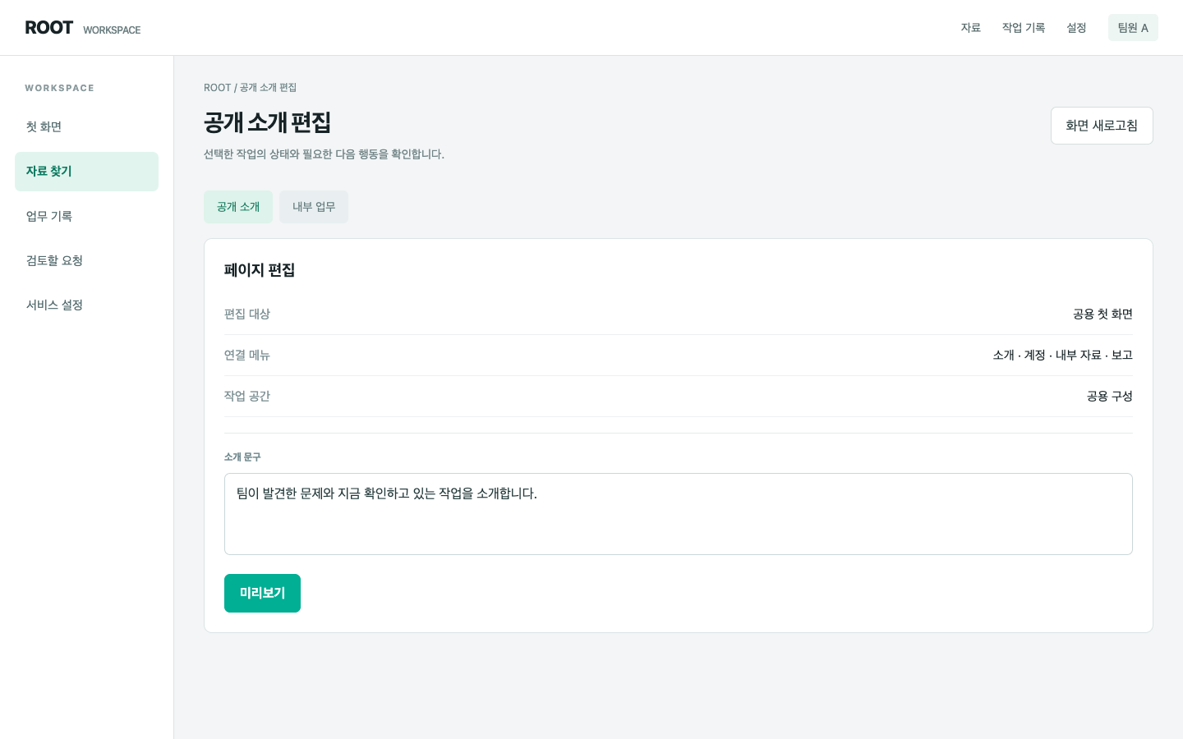This screenshot has height=739, width=1183.
Task: Open 검토할 요청 in the sidebar
Action: coord(86,260)
